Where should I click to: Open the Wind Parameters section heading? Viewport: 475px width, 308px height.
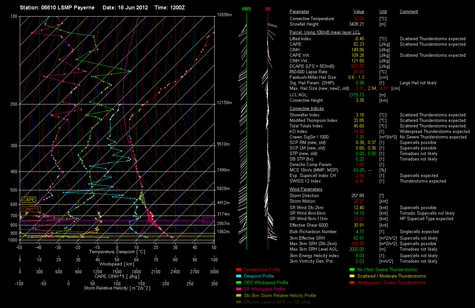point(306,189)
